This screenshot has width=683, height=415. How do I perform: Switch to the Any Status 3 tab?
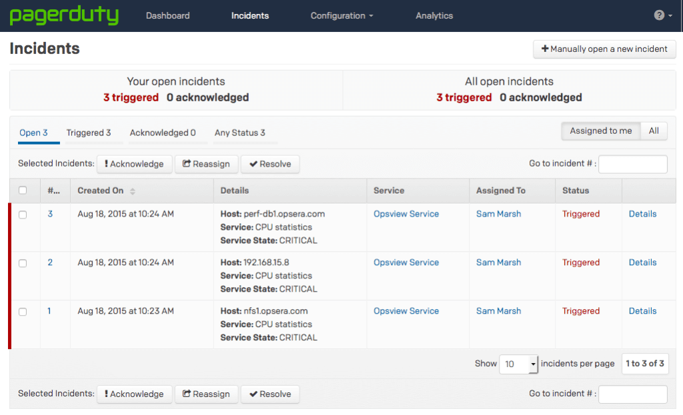[239, 133]
